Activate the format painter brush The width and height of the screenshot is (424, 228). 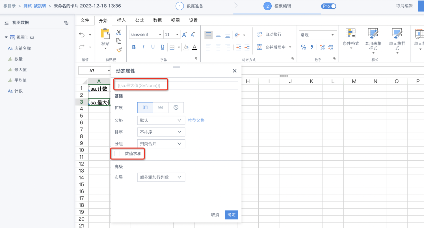point(119,50)
